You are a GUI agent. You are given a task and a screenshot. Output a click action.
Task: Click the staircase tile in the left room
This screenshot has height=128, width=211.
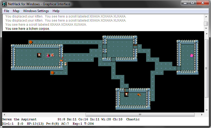(x=39, y=55)
